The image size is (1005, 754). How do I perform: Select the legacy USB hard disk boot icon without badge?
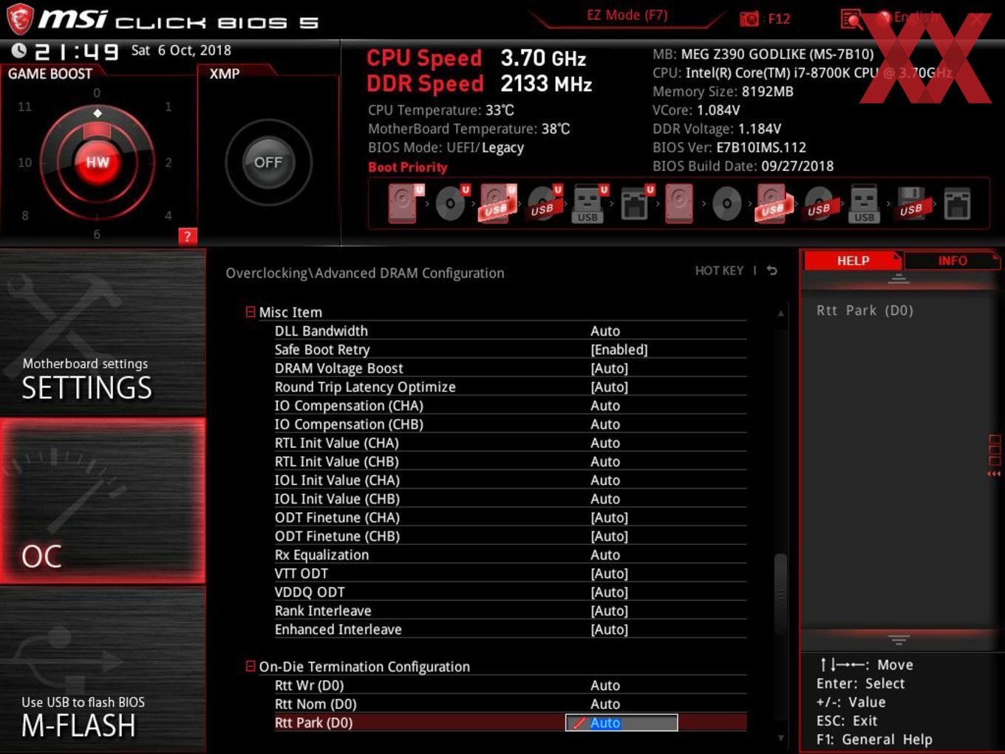(772, 203)
